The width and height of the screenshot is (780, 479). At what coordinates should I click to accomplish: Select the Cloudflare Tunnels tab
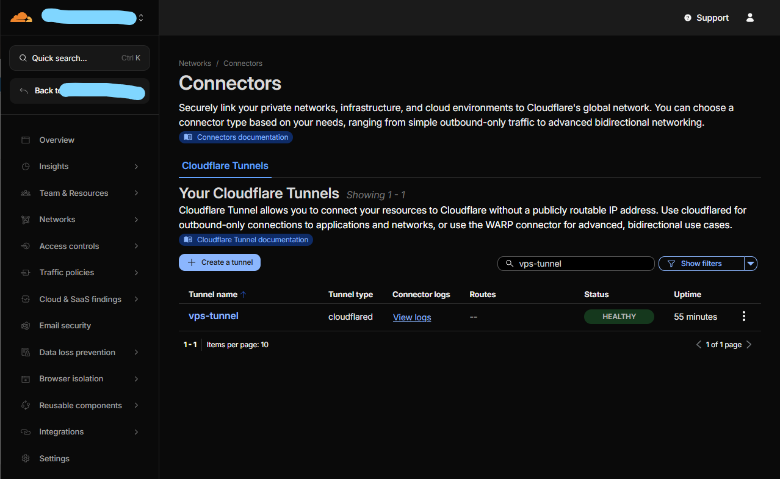225,166
